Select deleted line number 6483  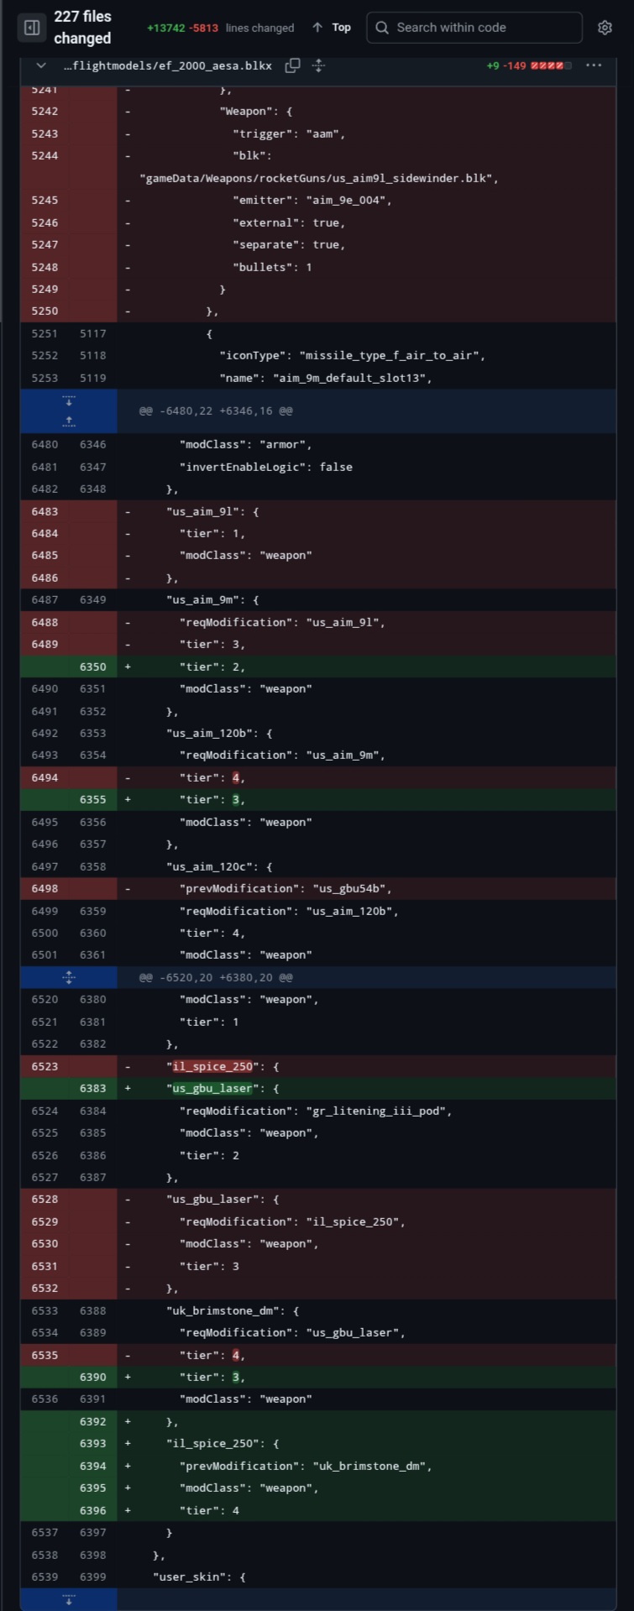coord(45,511)
